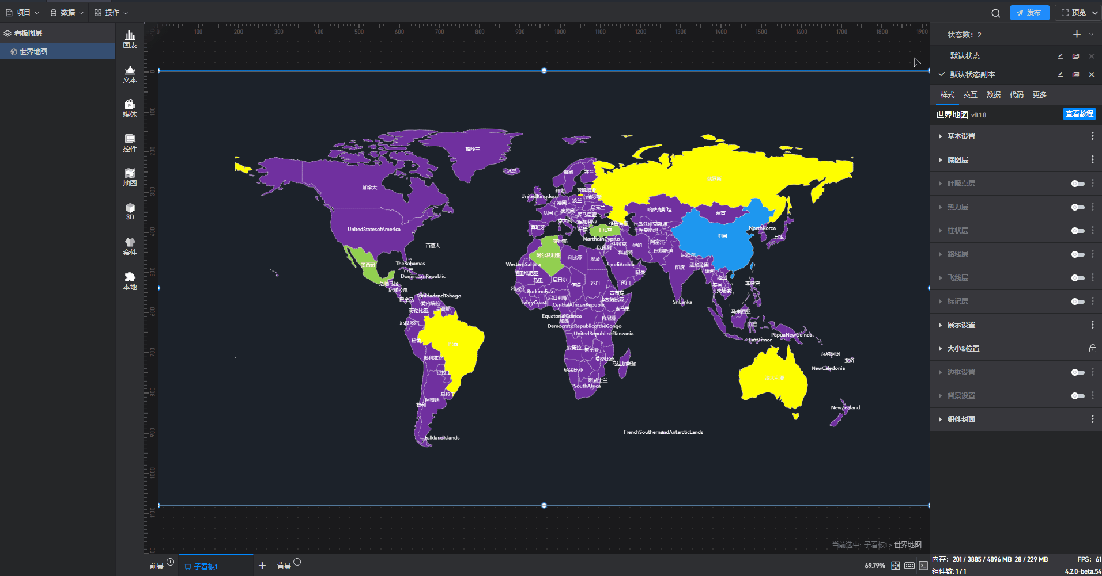Open the 项目 project dropdown menu

[x=23, y=12]
